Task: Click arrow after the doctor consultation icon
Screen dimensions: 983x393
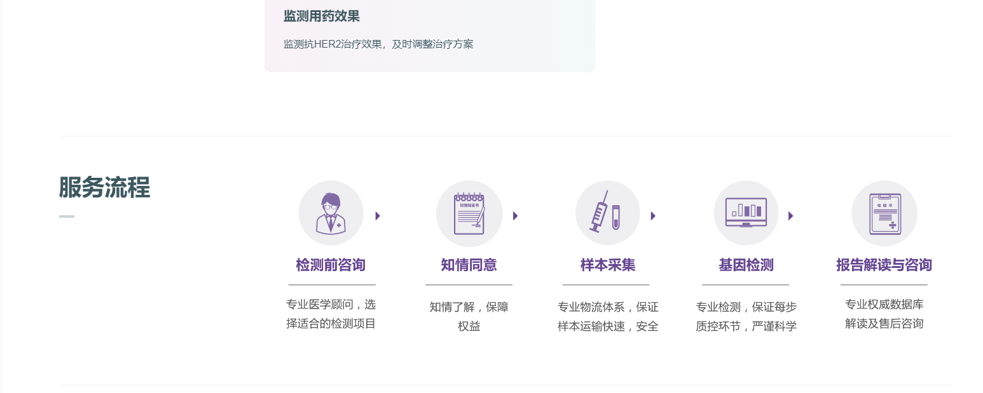Action: pyautogui.click(x=378, y=216)
